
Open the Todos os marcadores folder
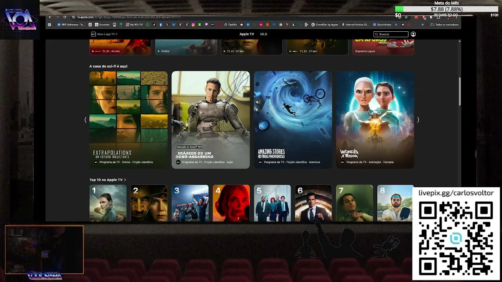(444, 25)
